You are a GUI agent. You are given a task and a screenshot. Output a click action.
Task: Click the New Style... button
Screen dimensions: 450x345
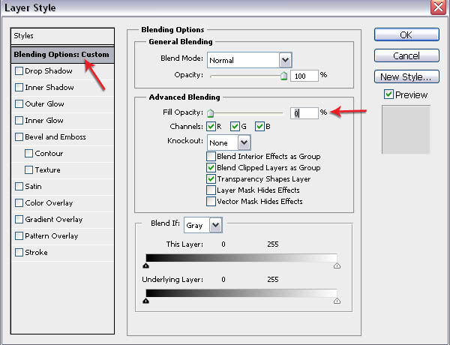click(x=406, y=76)
